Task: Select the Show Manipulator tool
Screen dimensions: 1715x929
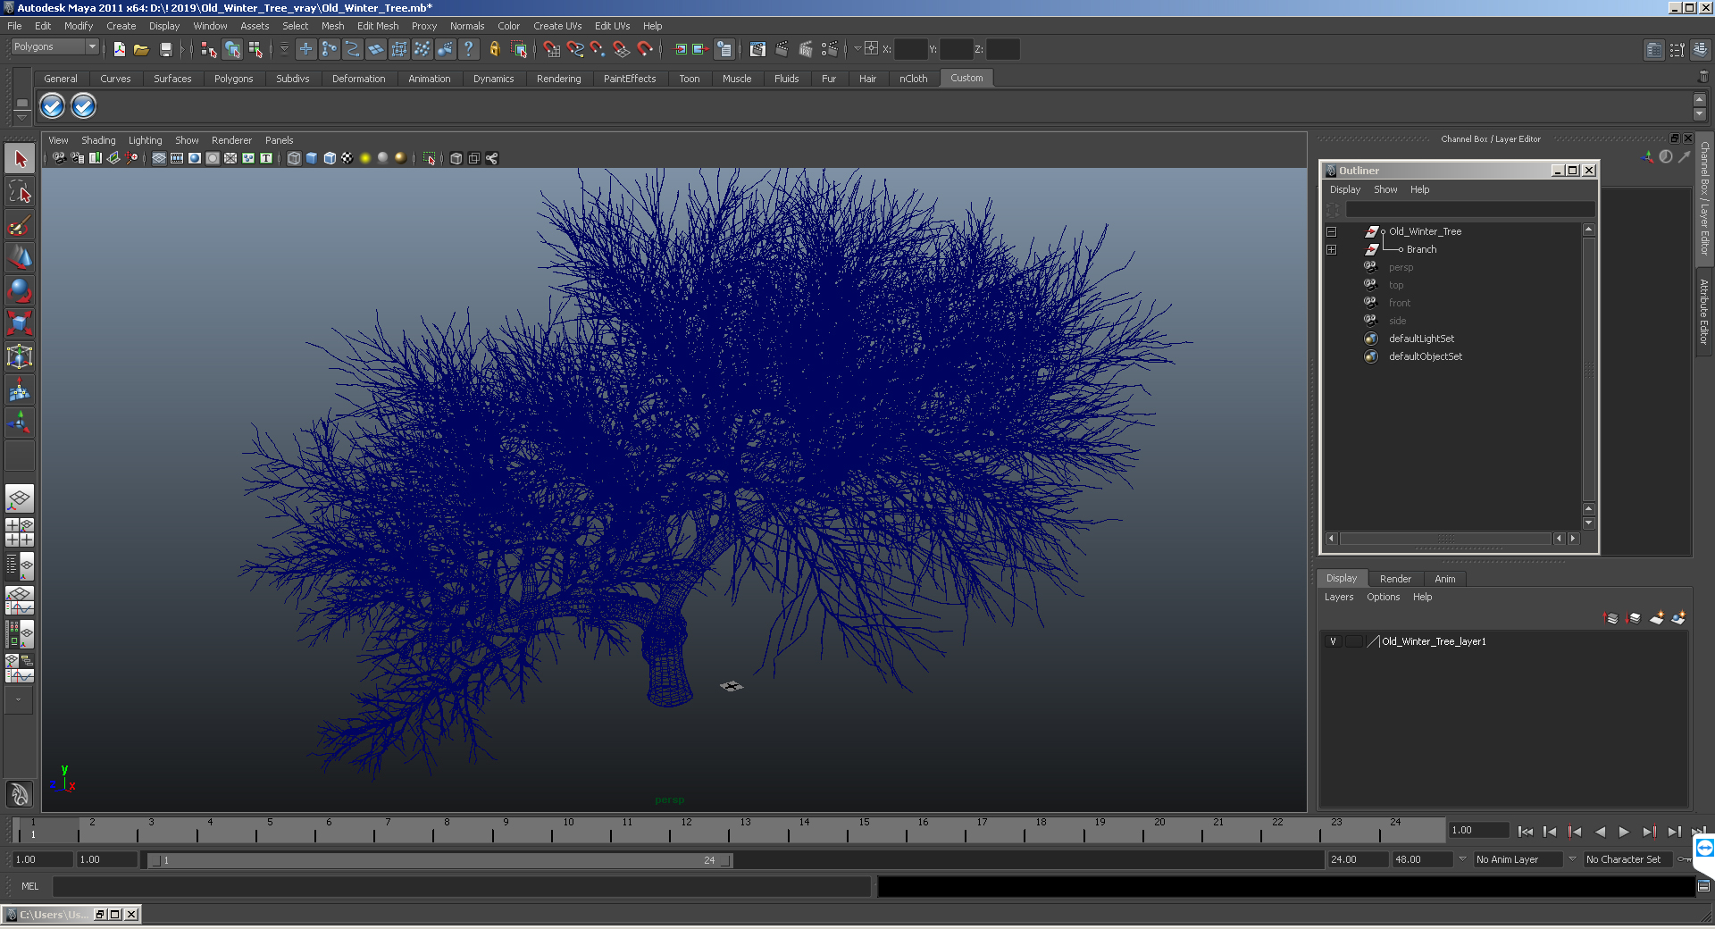Action: (x=20, y=422)
